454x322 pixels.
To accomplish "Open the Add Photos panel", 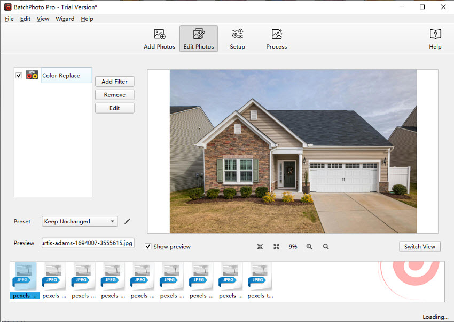I will pos(159,38).
